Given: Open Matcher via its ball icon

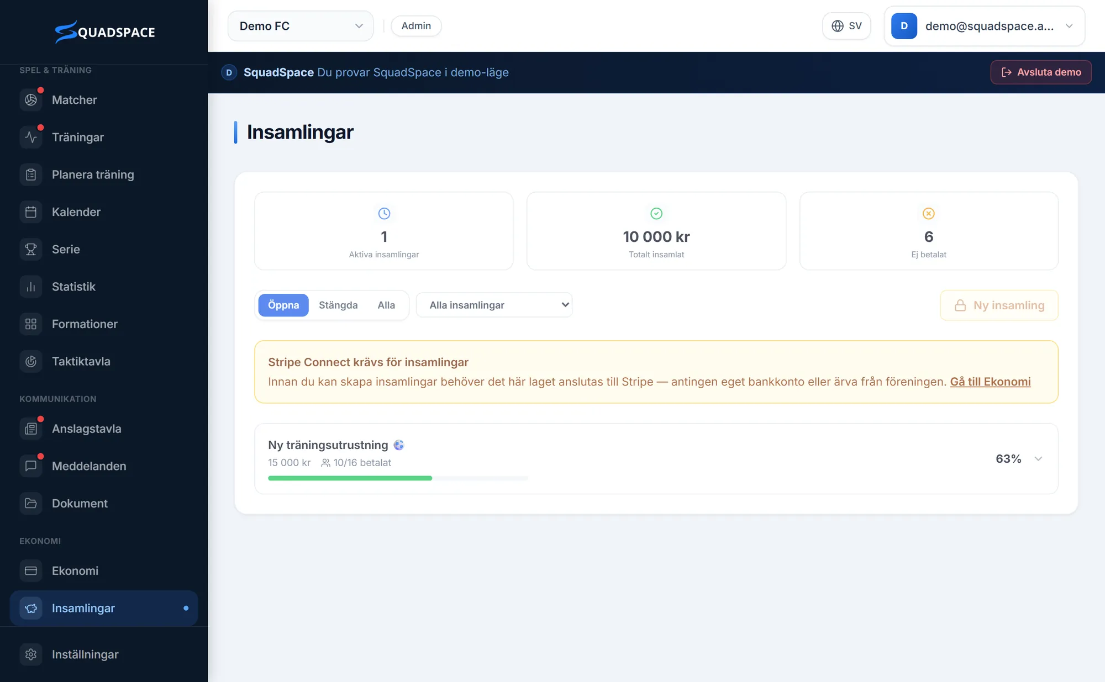Looking at the screenshot, I should pyautogui.click(x=31, y=100).
